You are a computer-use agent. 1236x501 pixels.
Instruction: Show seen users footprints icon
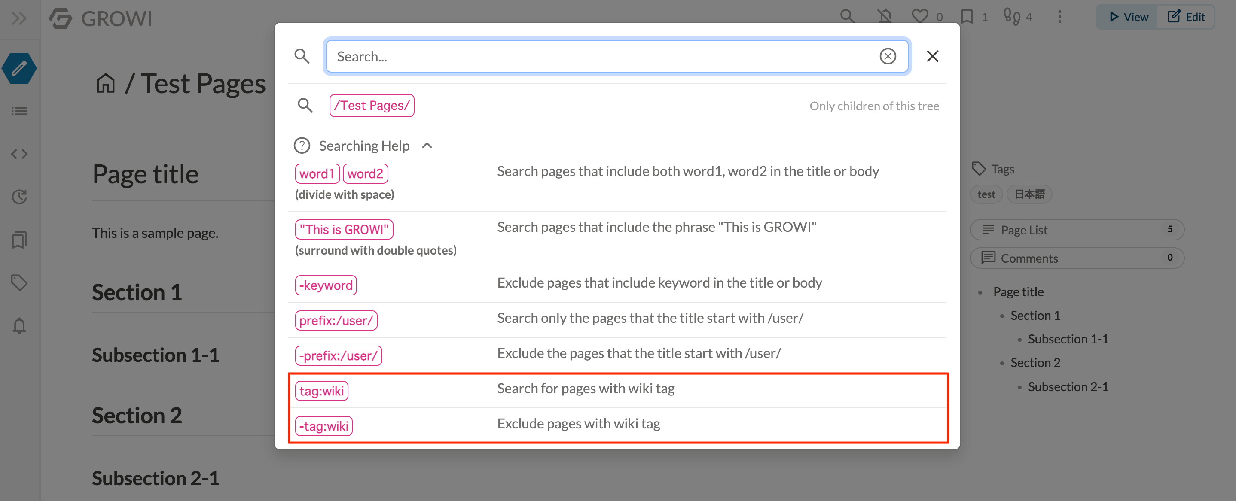click(1012, 17)
